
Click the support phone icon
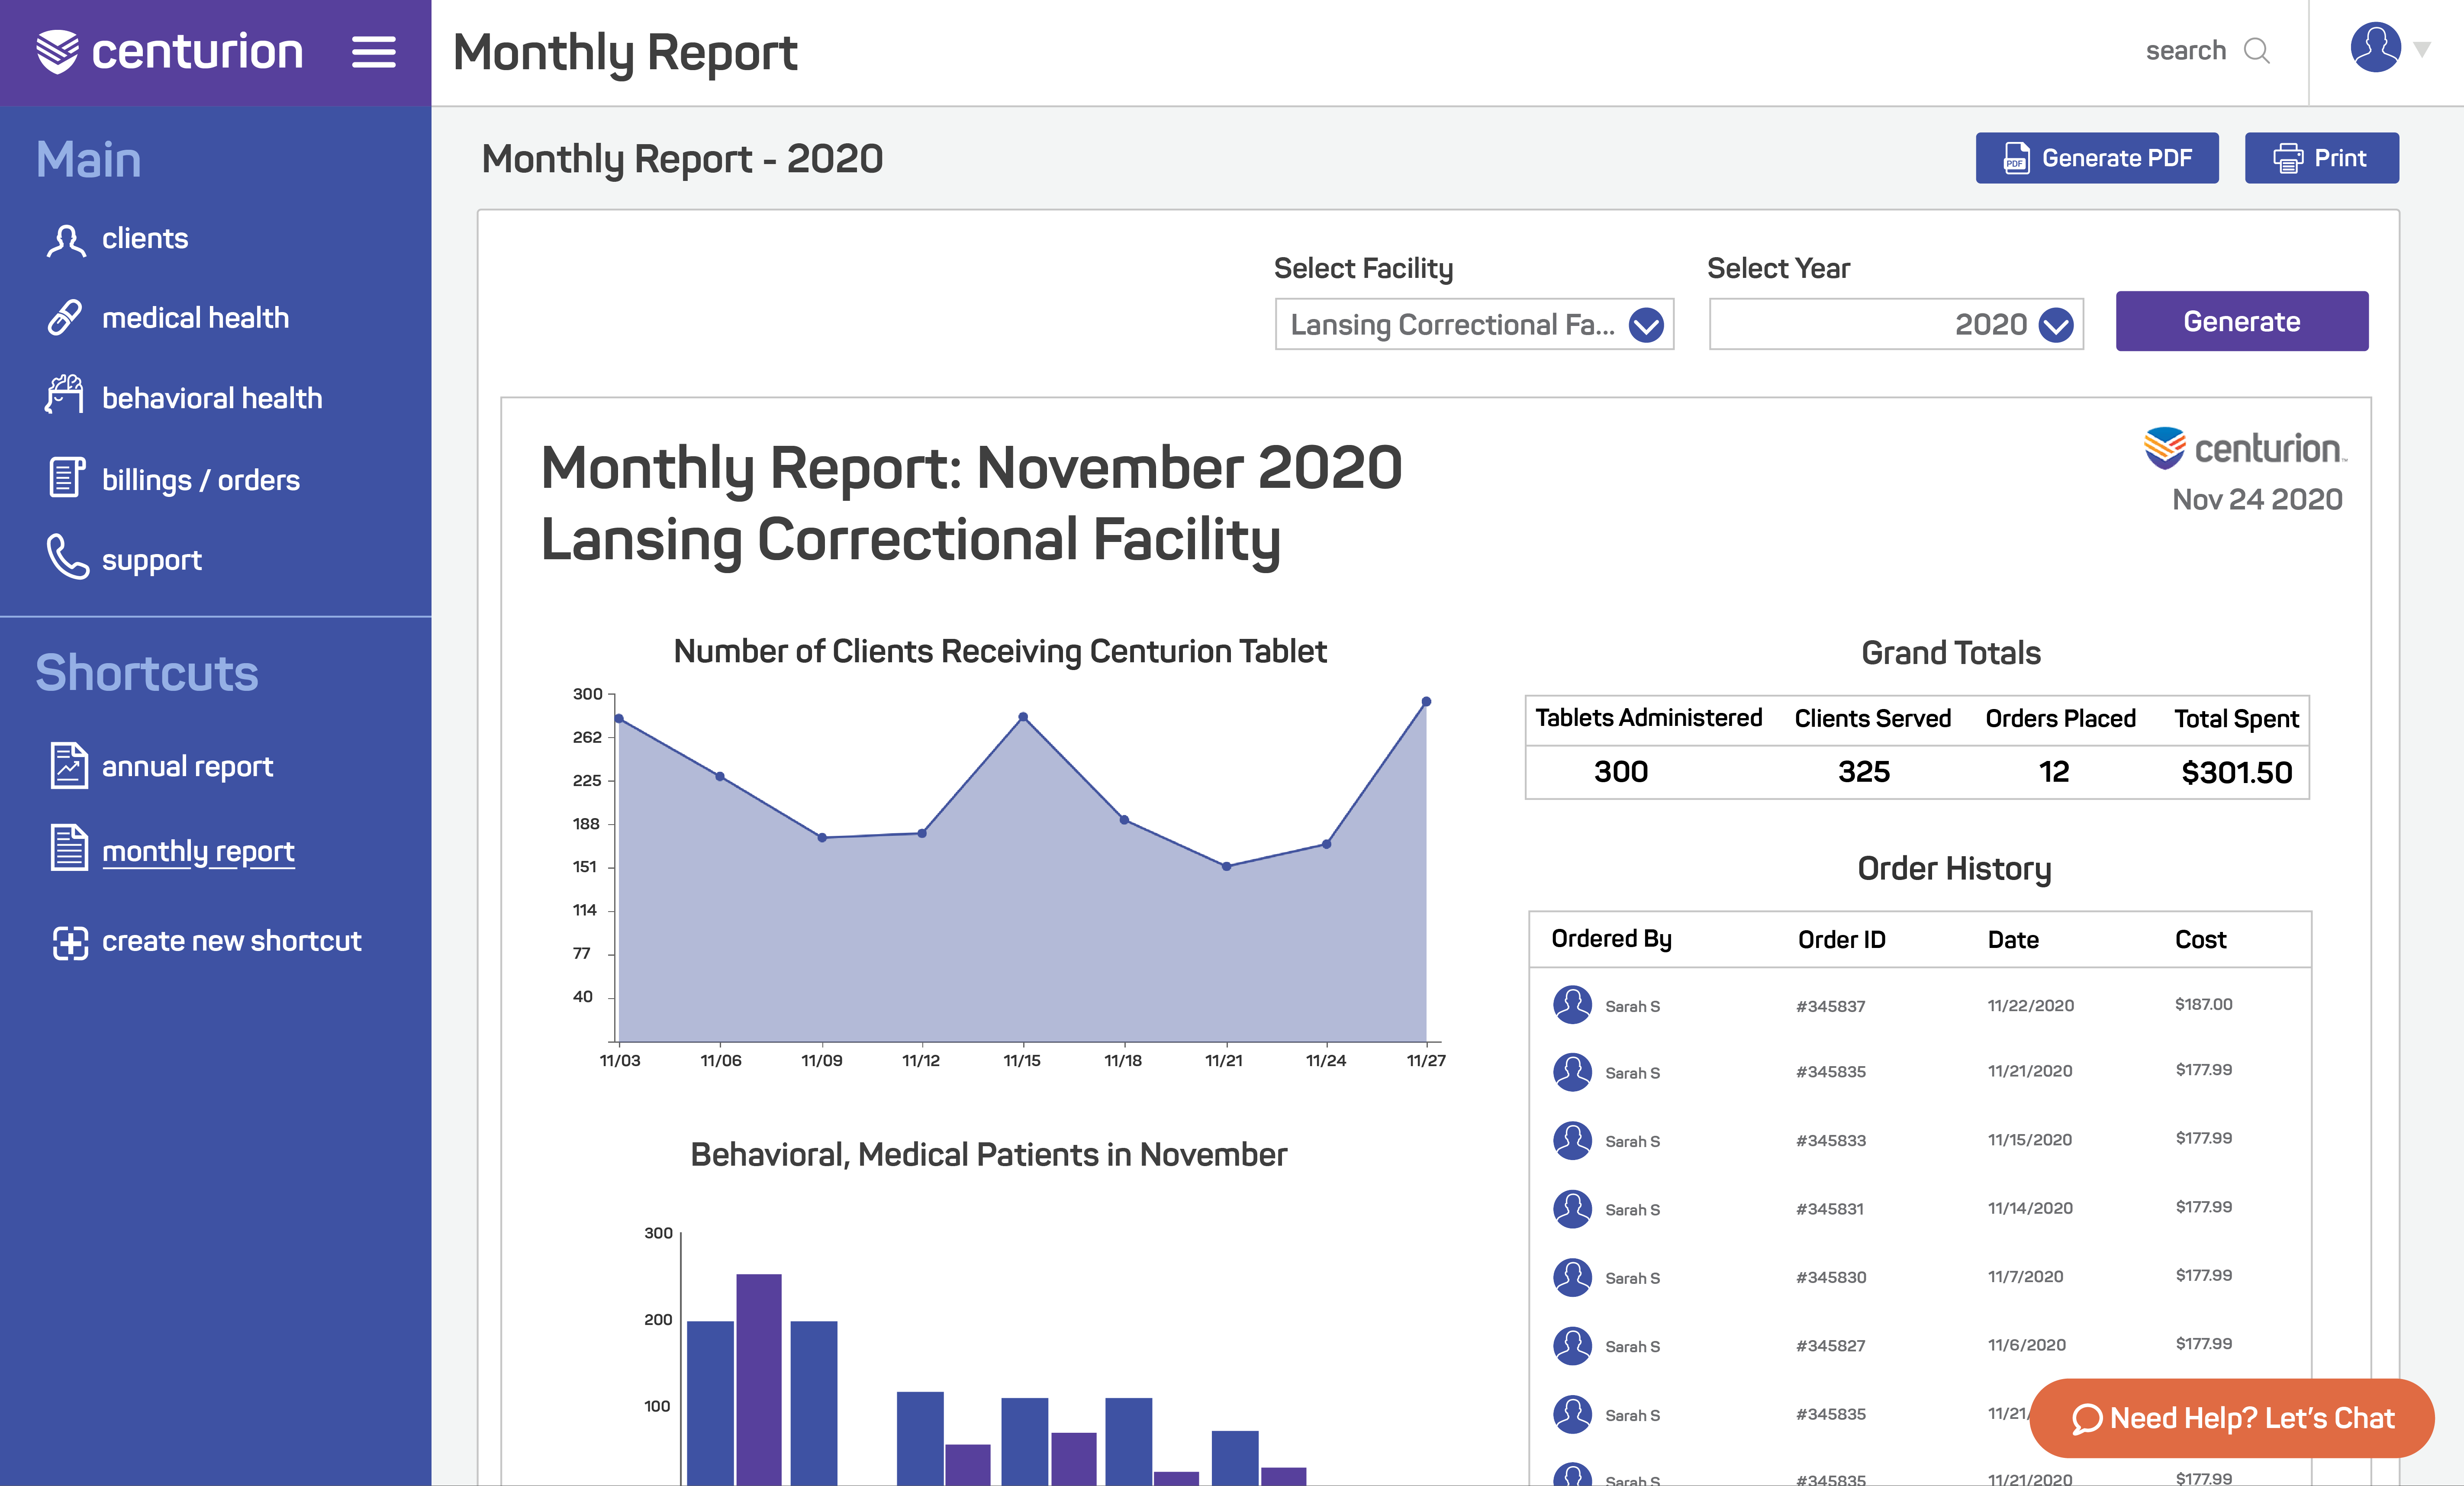tap(68, 557)
